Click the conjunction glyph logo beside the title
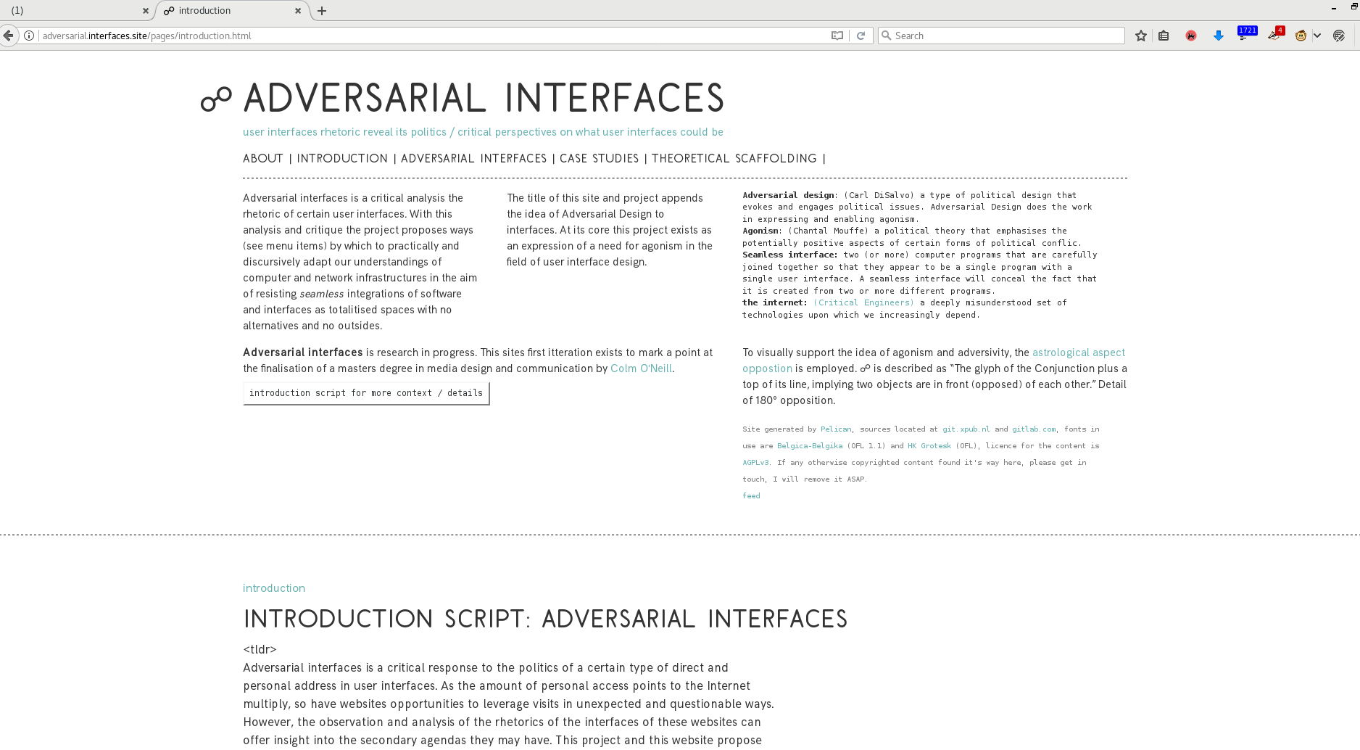1360x750 pixels. [x=216, y=99]
